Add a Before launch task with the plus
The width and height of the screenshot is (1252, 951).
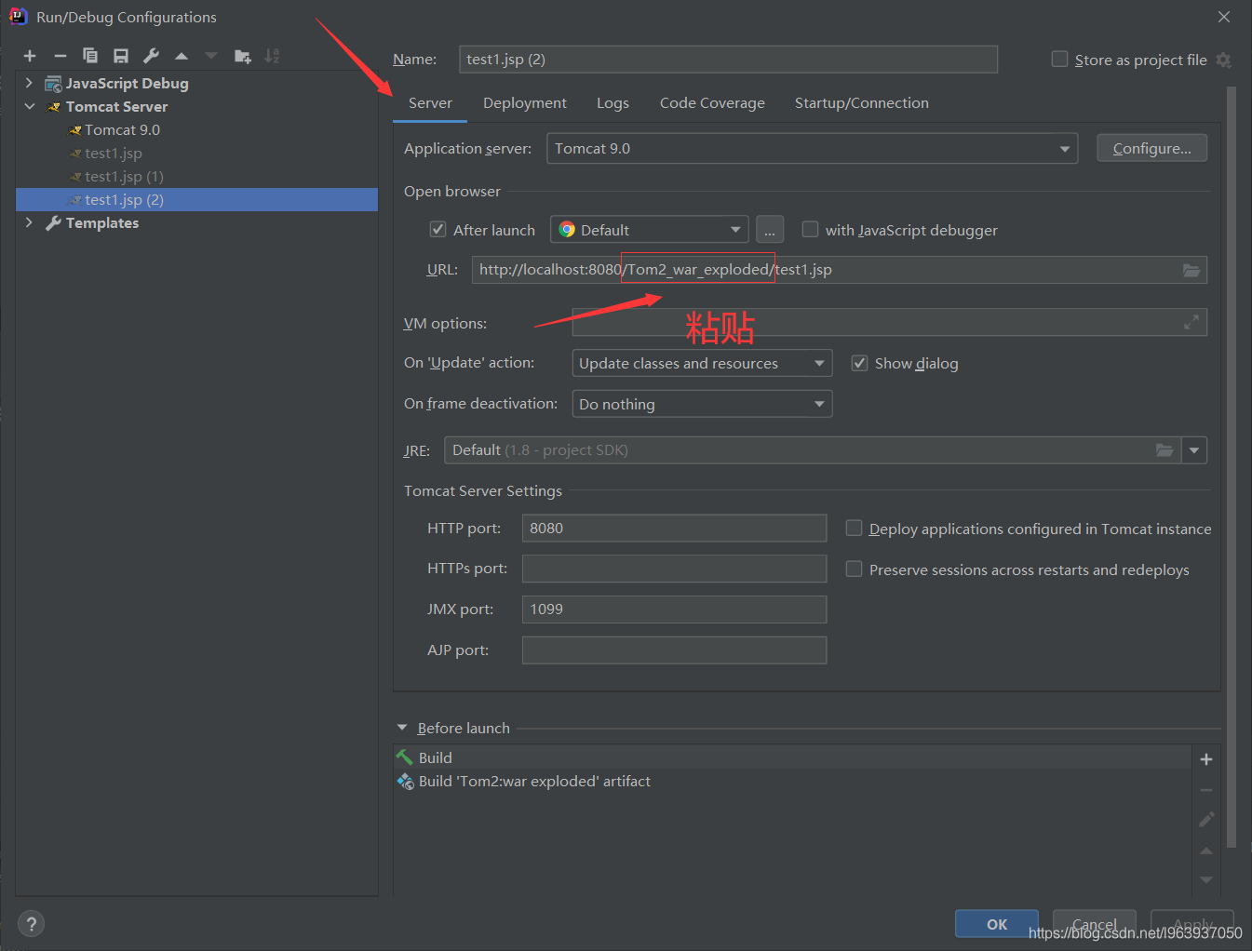[x=1206, y=759]
